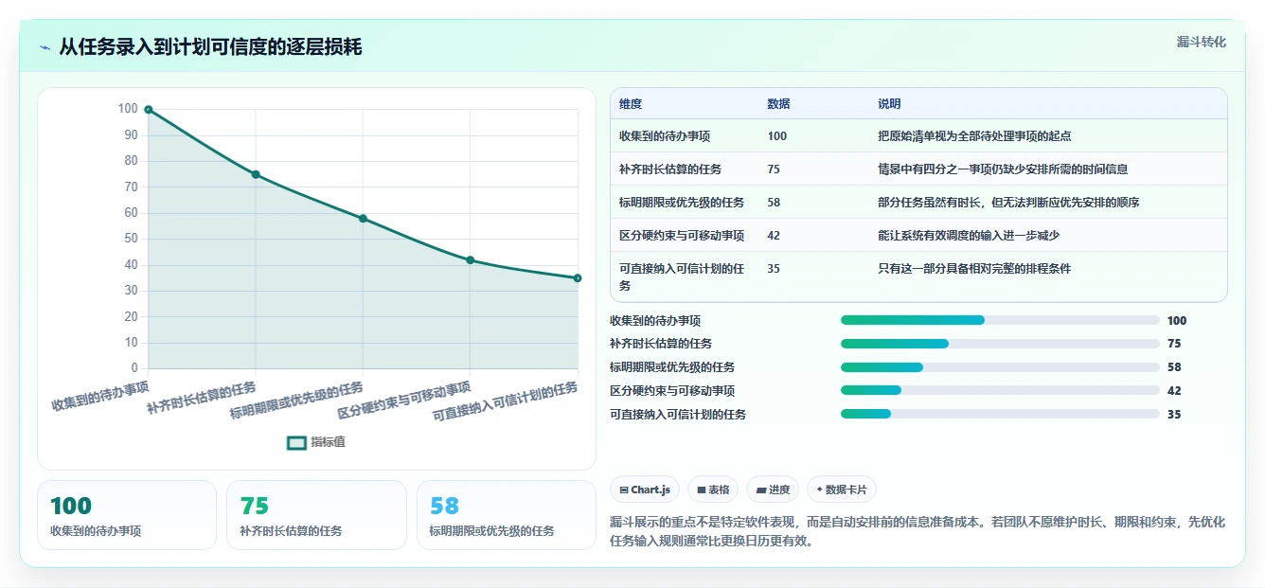Image resolution: width=1265 pixels, height=588 pixels.
Task: Click the table value 42
Action: tap(774, 236)
